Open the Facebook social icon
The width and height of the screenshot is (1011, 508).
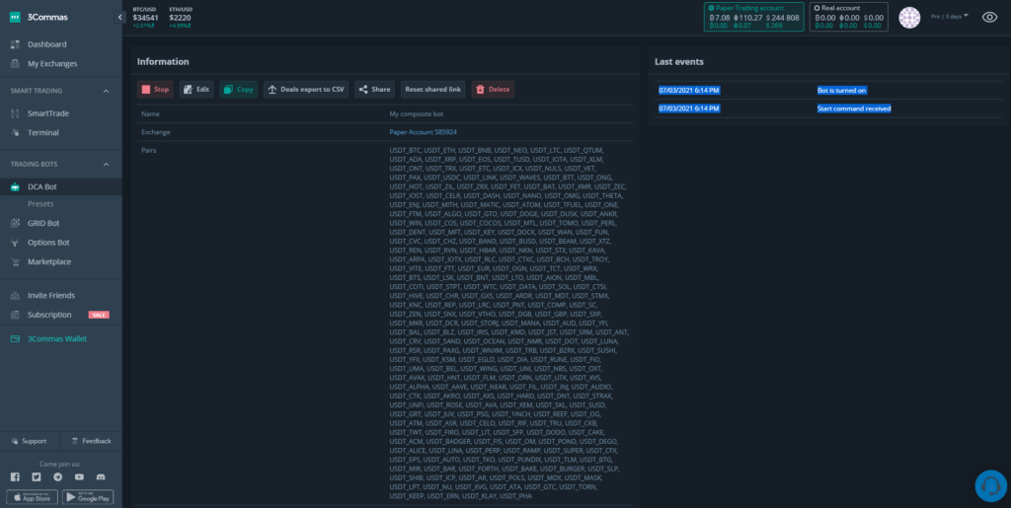click(x=15, y=477)
